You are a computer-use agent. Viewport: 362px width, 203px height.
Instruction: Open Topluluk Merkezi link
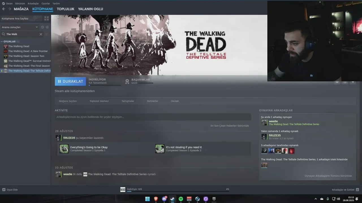click(x=99, y=101)
